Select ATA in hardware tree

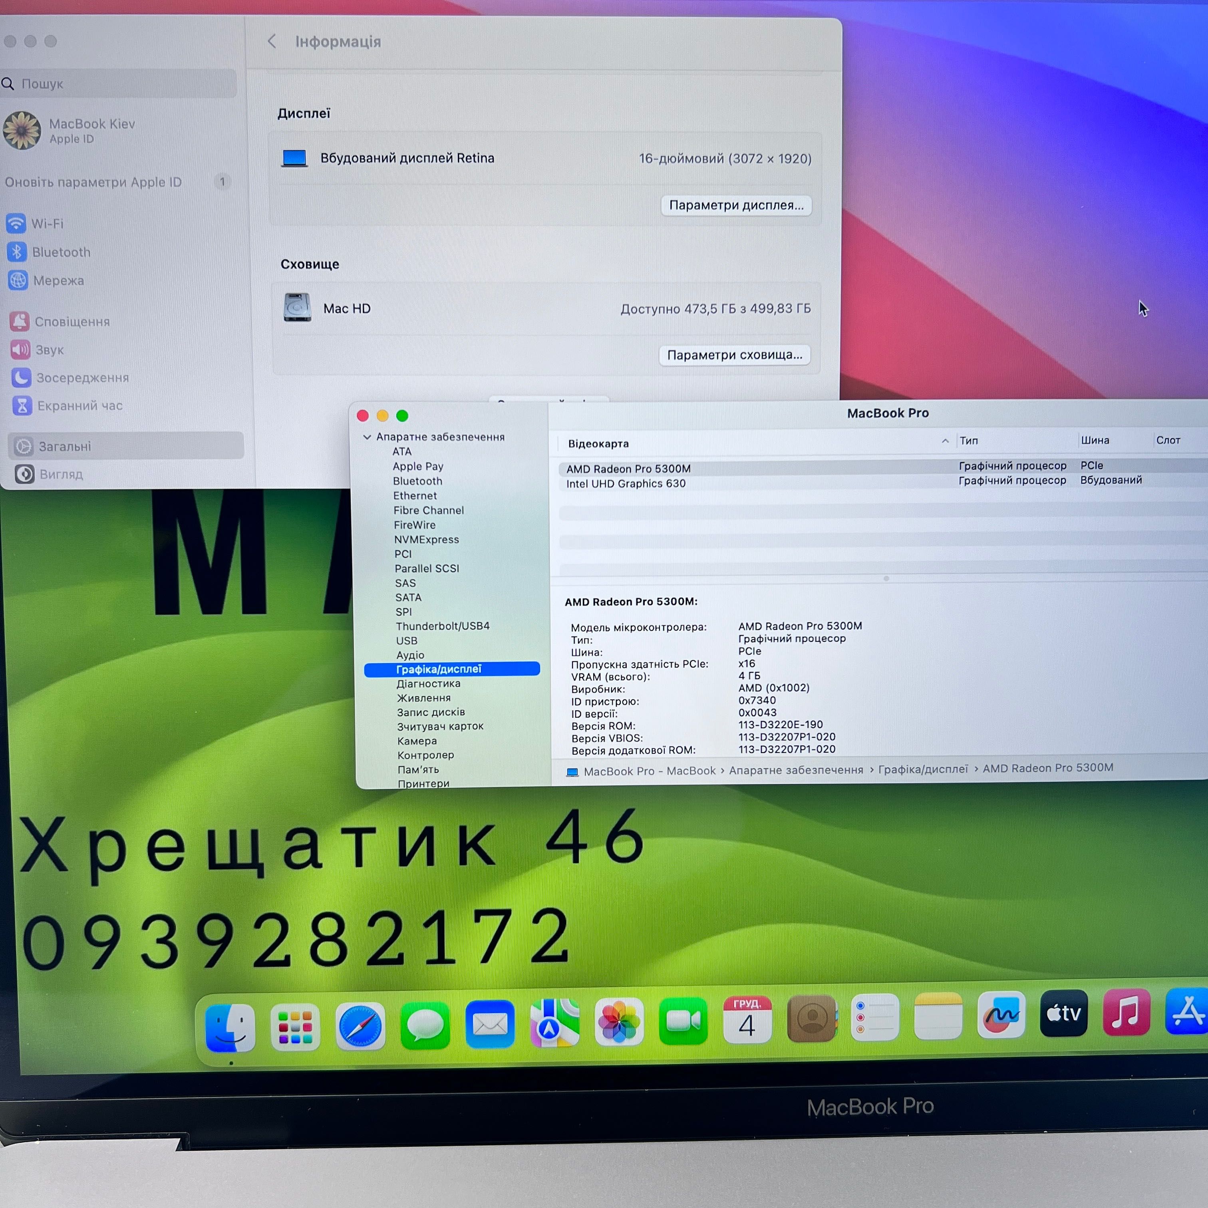[402, 451]
